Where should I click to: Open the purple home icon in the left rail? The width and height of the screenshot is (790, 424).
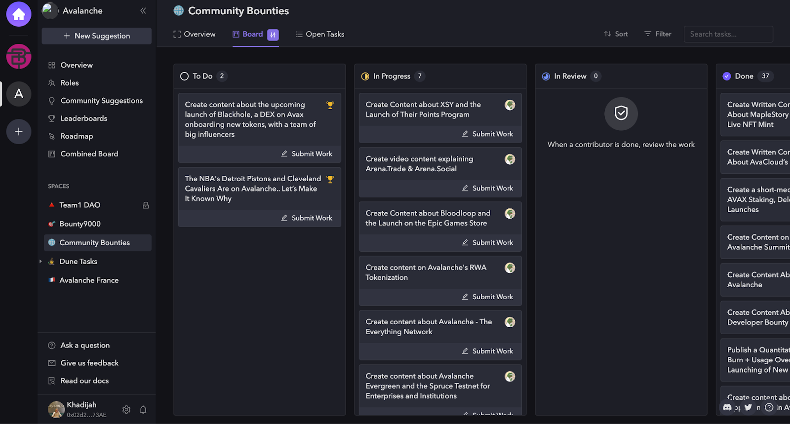point(19,14)
